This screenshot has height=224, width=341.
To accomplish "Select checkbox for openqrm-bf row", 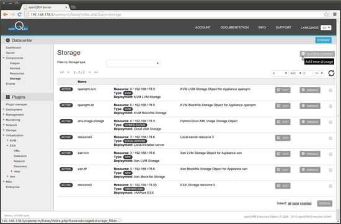I will click(x=330, y=106).
